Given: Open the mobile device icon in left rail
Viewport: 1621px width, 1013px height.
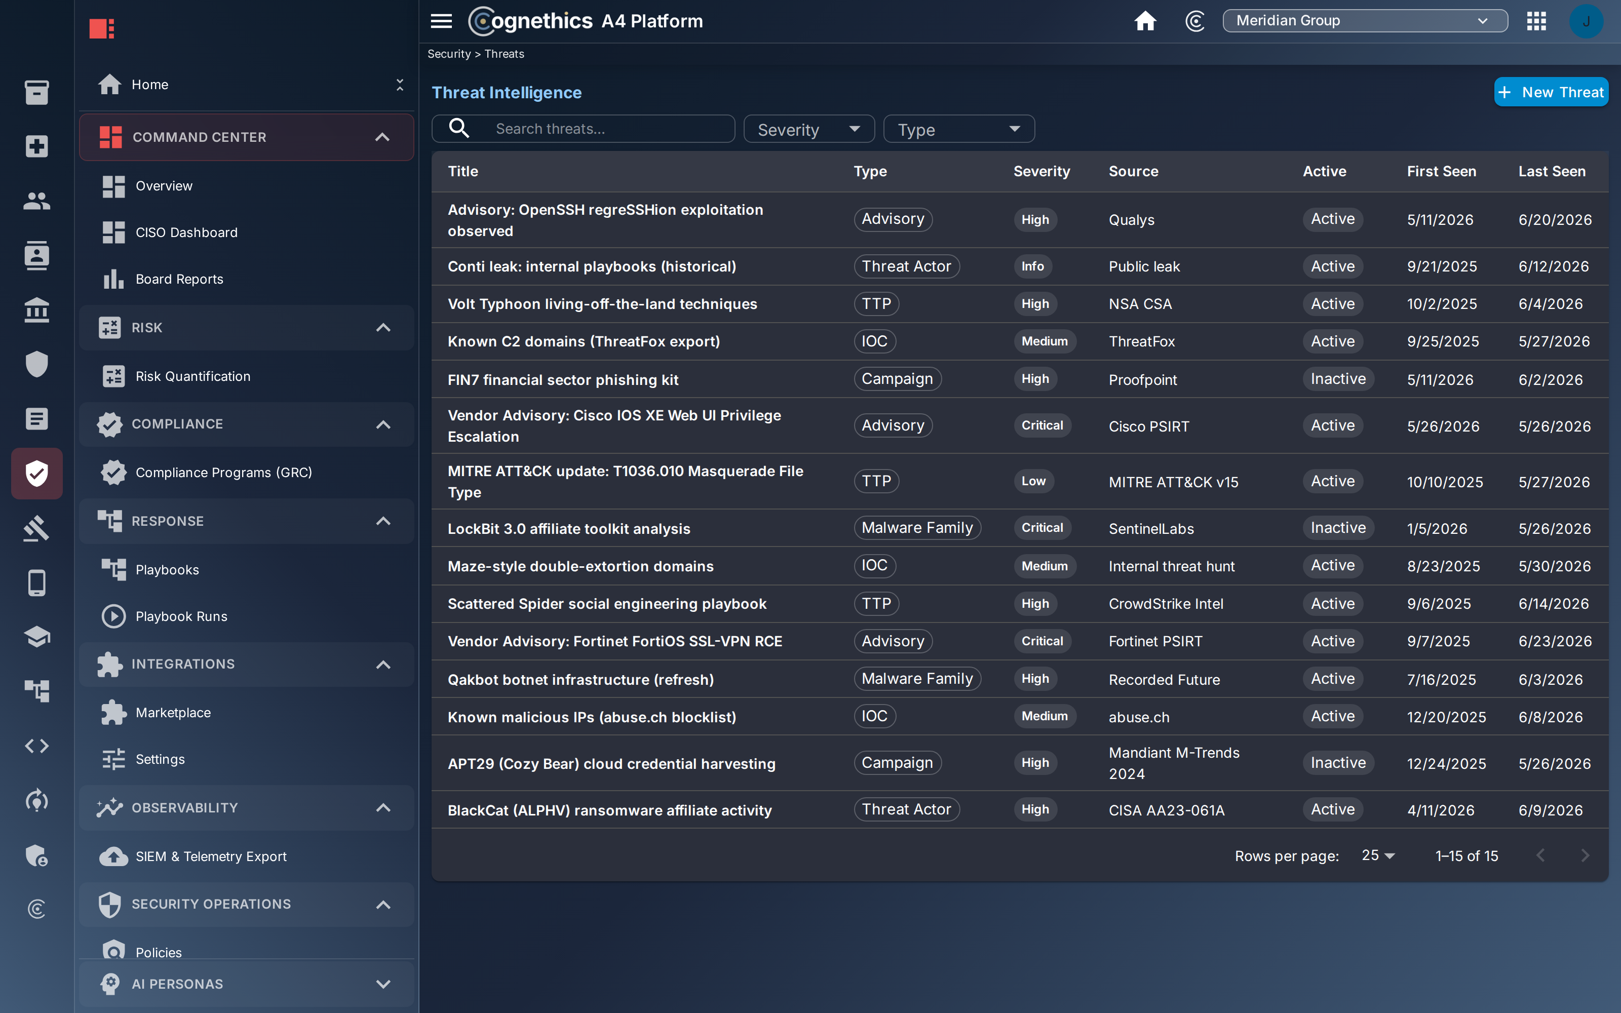Looking at the screenshot, I should [37, 583].
